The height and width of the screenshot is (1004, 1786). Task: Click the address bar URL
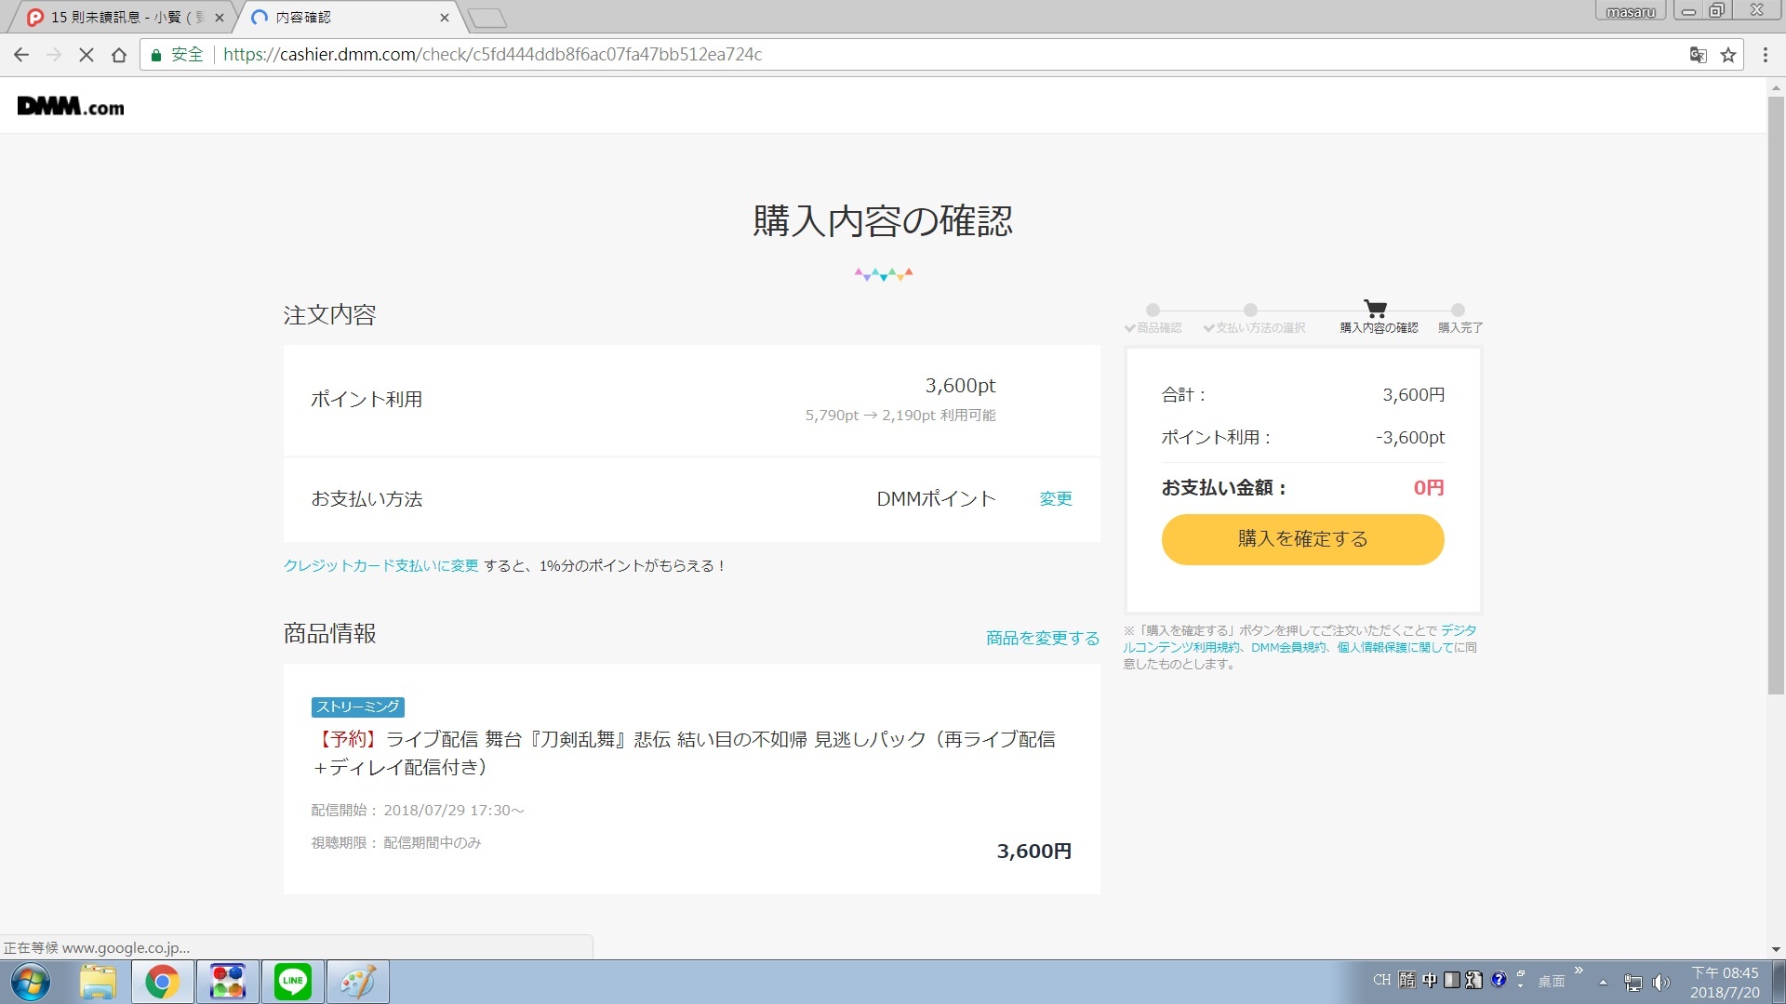(493, 55)
